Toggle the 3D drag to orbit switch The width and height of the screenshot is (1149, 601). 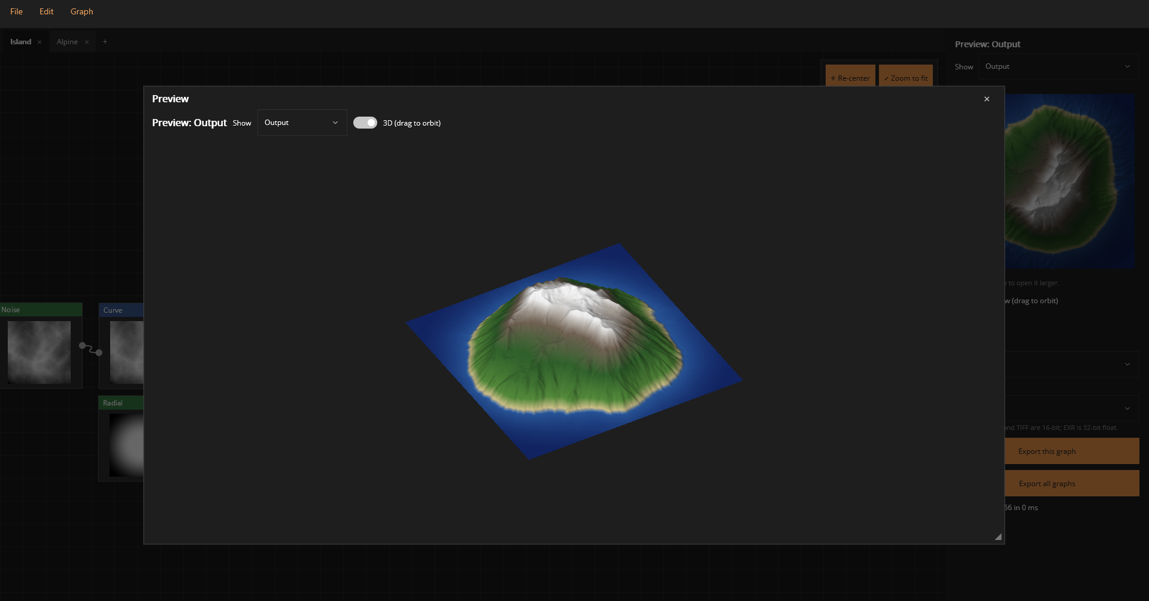(x=365, y=123)
